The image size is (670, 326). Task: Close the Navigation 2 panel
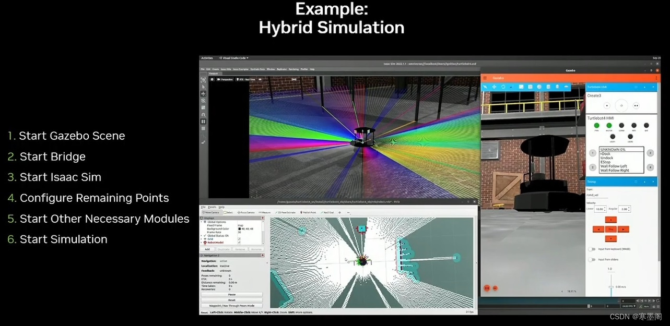click(x=263, y=255)
